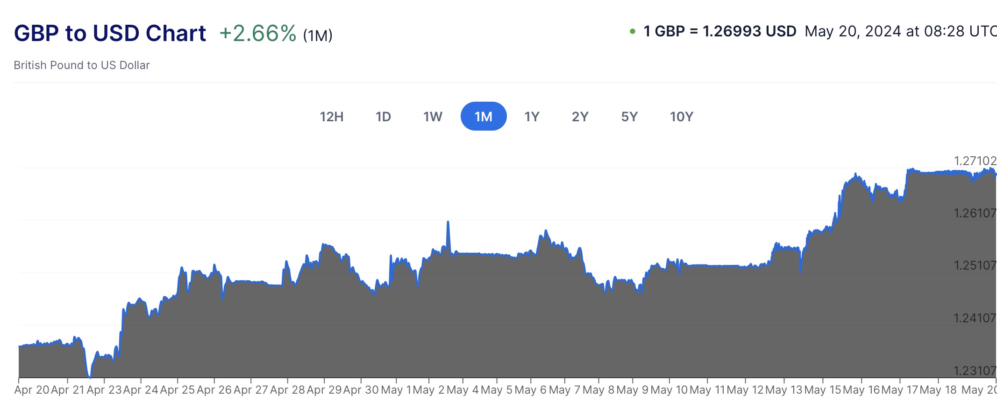The height and width of the screenshot is (403, 997).
Task: Click the 1.24107 y-axis value
Action: [x=975, y=318]
